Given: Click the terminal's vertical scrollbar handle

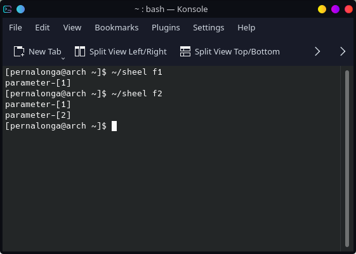Looking at the screenshot, I should coord(347,158).
